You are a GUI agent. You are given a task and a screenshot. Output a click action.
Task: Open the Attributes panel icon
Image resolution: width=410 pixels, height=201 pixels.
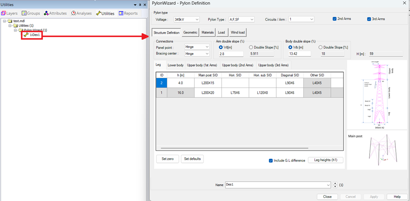pos(46,13)
